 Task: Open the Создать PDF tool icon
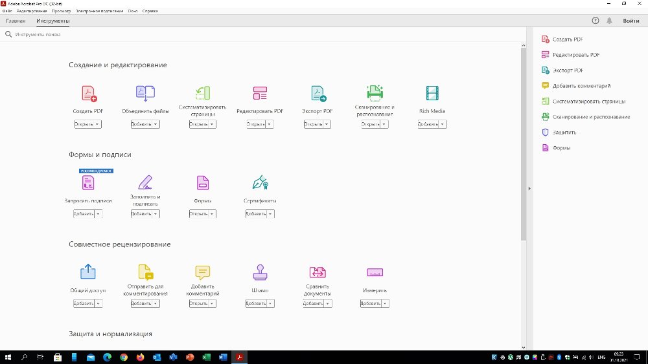[x=88, y=94]
